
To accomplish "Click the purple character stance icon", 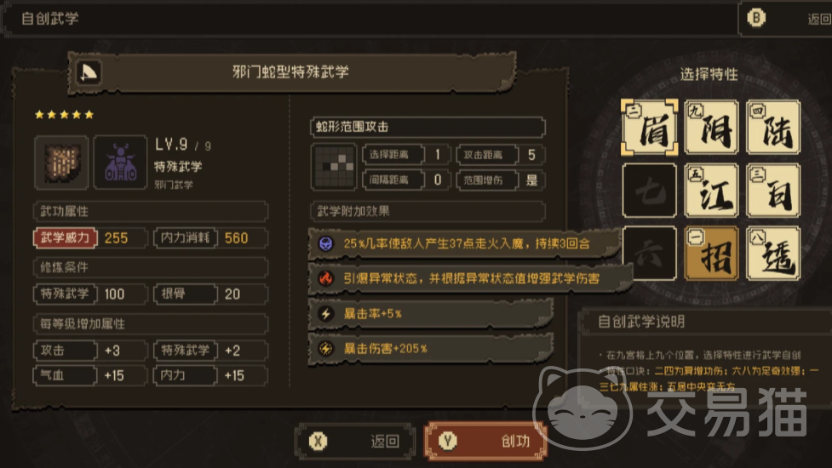I will [x=120, y=163].
